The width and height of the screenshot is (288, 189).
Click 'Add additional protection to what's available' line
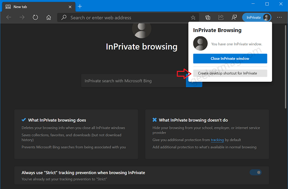204,147
